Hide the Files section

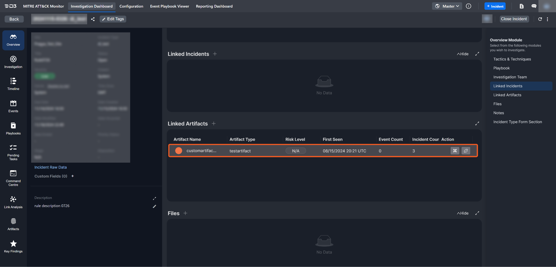pos(463,213)
